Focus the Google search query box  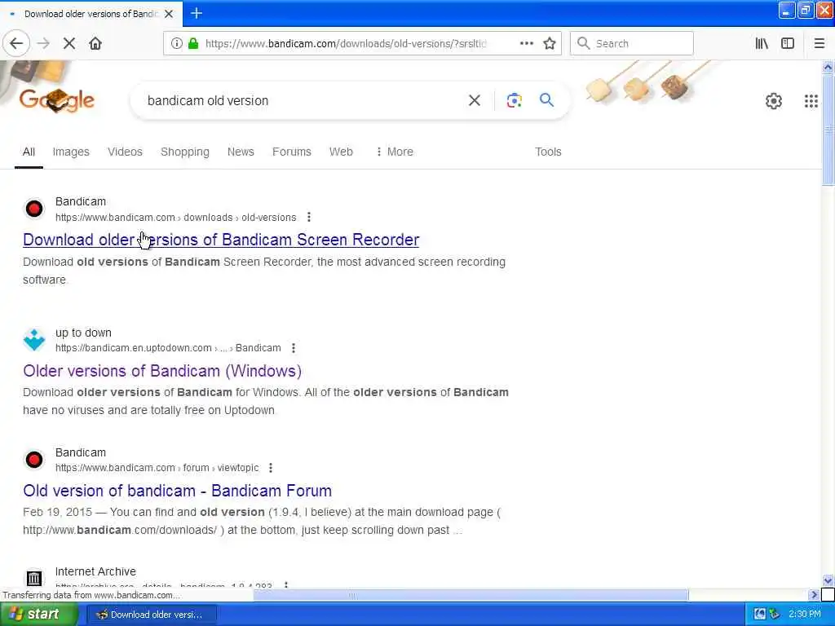click(303, 100)
